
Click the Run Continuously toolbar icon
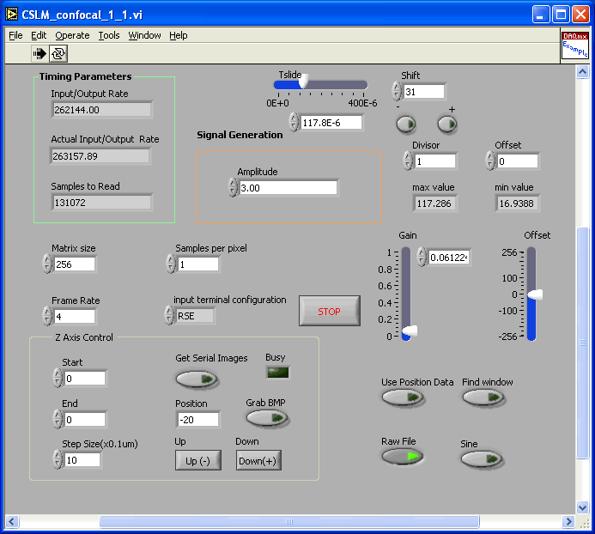pos(58,53)
